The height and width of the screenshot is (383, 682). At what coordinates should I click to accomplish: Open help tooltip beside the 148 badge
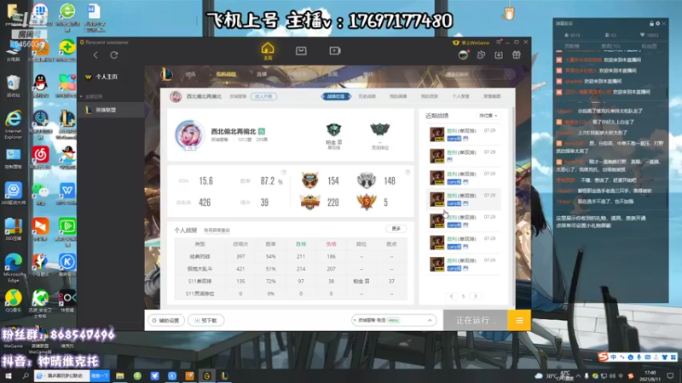(407, 173)
